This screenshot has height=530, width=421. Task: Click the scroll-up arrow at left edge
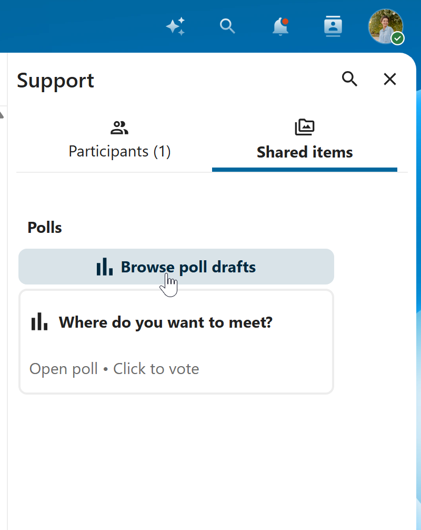coord(2,114)
